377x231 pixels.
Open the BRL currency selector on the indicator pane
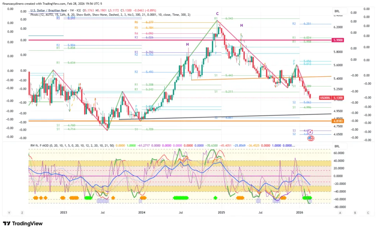coord(337,145)
